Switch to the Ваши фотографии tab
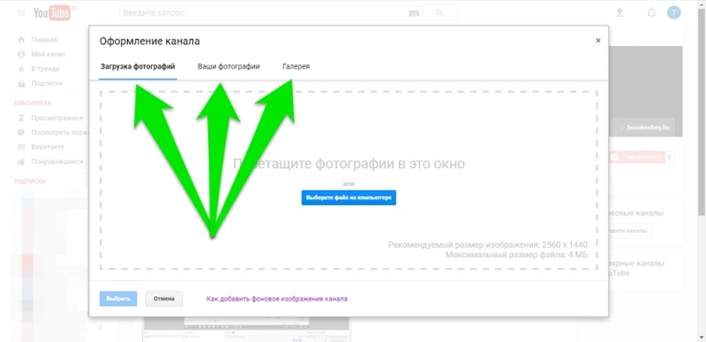The width and height of the screenshot is (706, 342). point(229,67)
